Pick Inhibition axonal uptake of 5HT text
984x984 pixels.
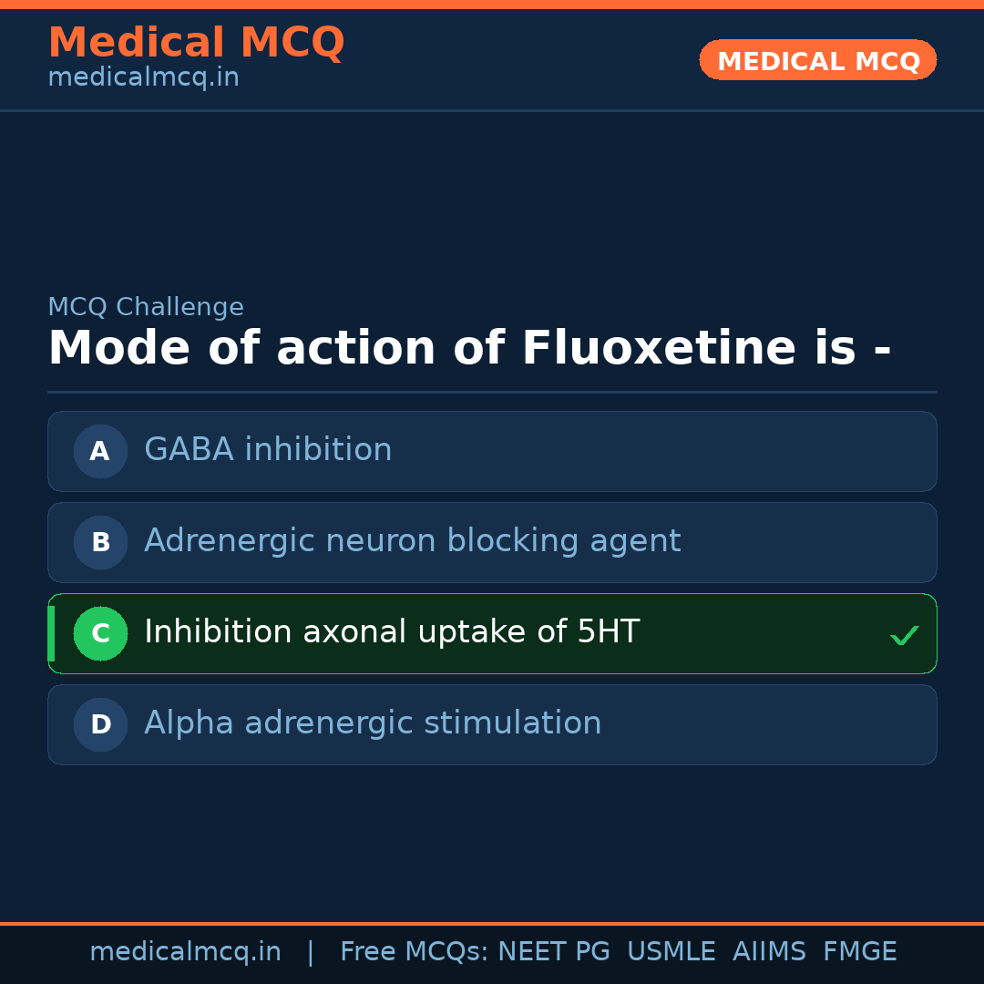[x=392, y=632]
